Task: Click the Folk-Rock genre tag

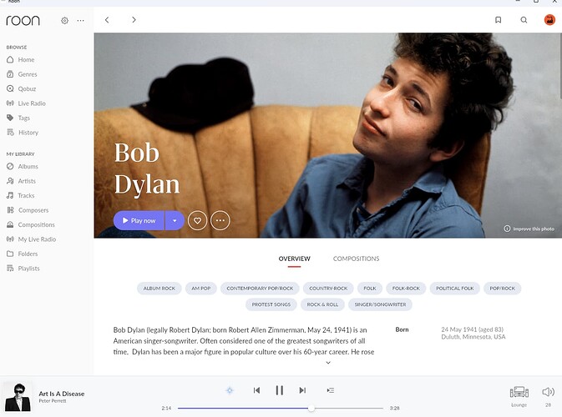Action: (x=406, y=289)
